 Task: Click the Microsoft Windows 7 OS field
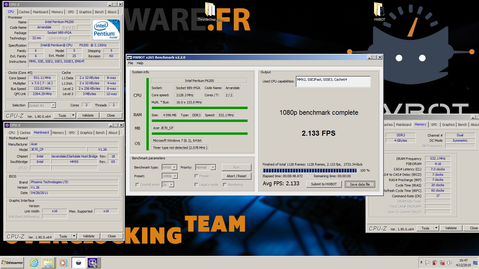tap(177, 140)
